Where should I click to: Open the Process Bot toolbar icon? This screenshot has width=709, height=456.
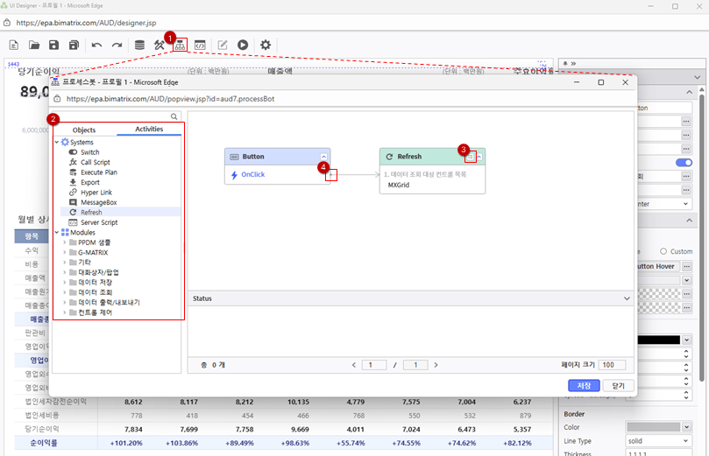coord(180,45)
